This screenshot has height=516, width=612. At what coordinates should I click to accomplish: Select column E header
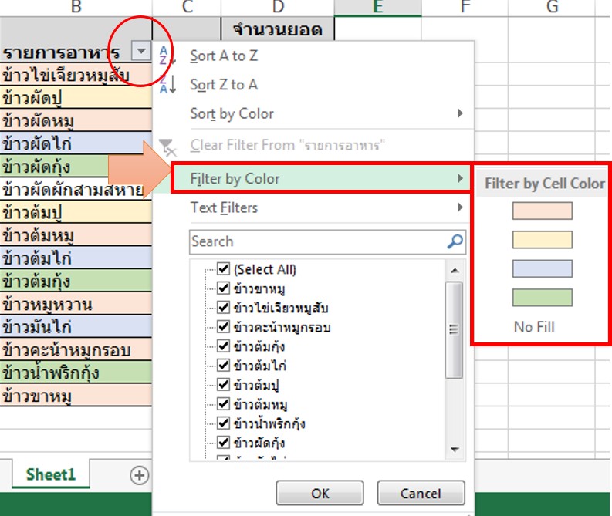377,8
